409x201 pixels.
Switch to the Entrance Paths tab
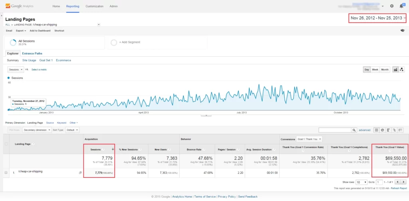point(32,53)
